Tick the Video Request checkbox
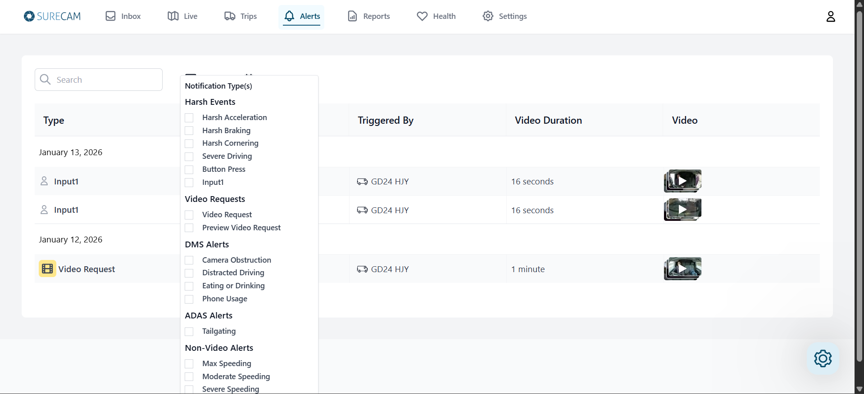 [x=189, y=215]
